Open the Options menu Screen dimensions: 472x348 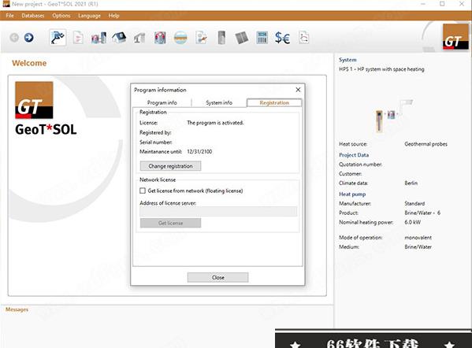(61, 16)
